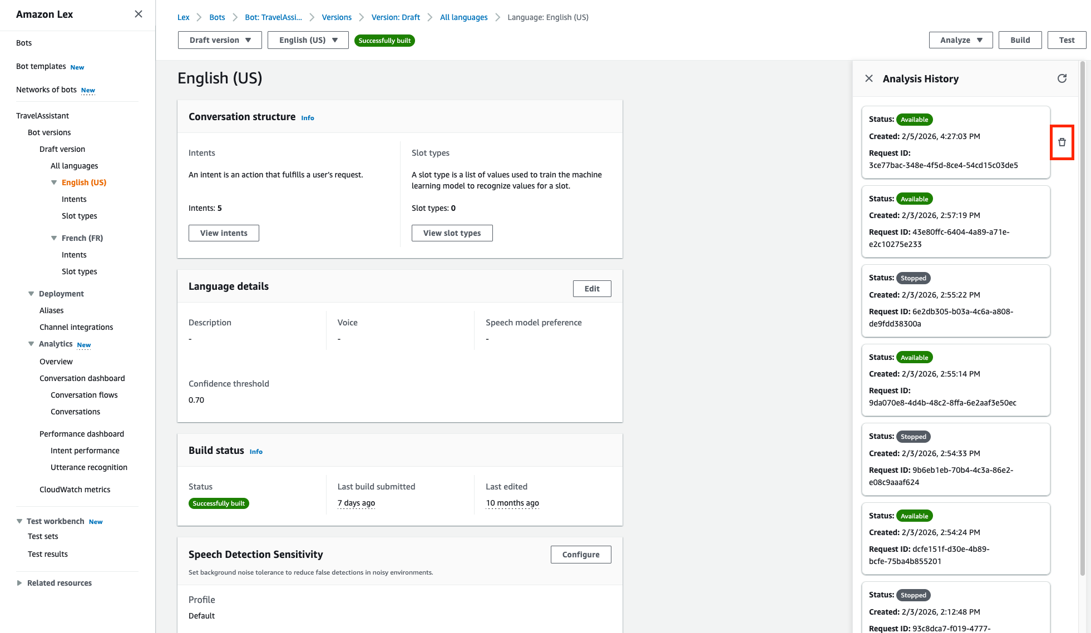The width and height of the screenshot is (1091, 633).
Task: Open Conversation dashboard in sidebar
Action: click(x=82, y=378)
